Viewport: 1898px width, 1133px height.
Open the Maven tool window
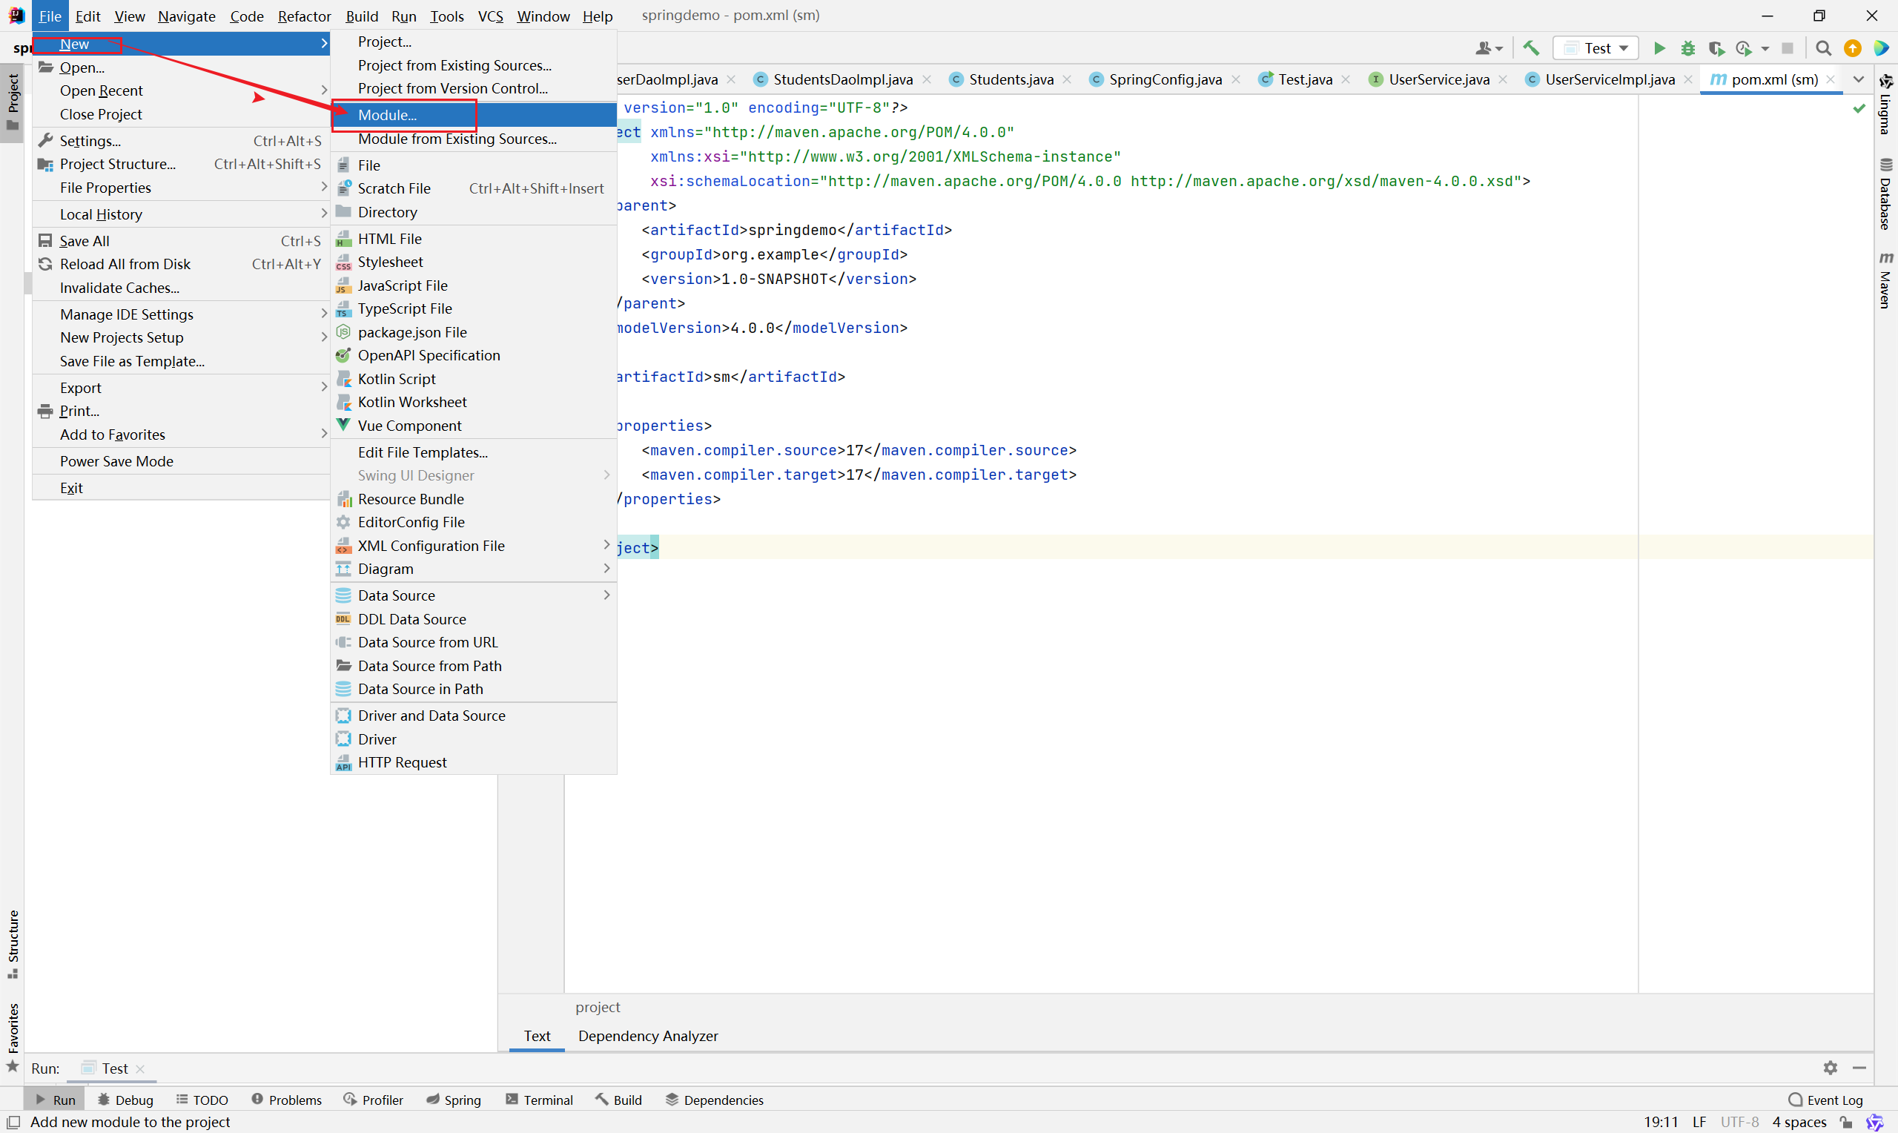(1886, 280)
